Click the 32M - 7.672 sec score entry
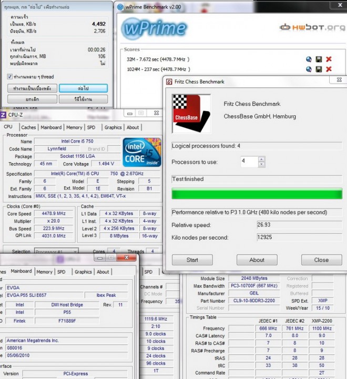This screenshot has height=379, width=347. point(158,59)
